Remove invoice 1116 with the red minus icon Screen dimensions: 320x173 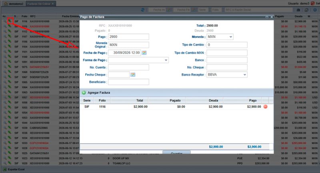point(265,107)
